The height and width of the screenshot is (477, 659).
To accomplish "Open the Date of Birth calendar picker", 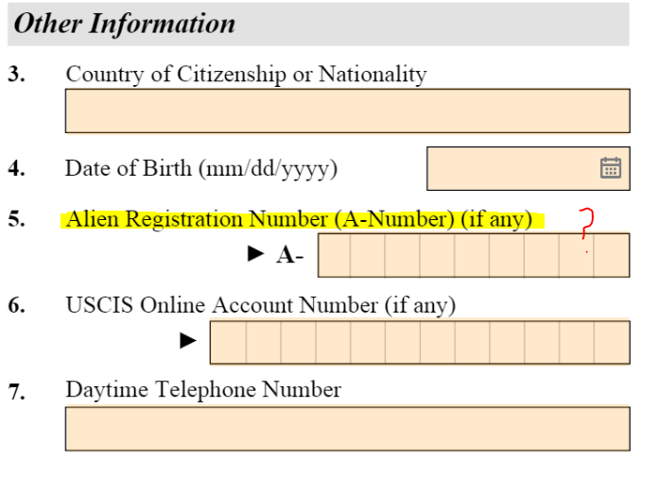I will (x=611, y=168).
